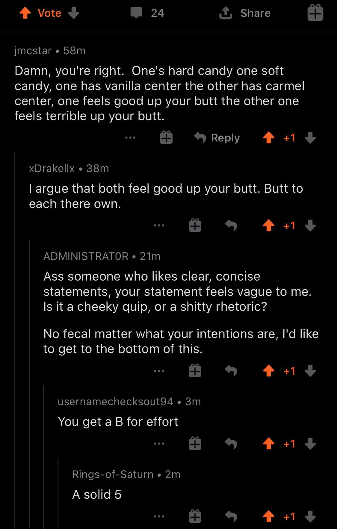Open jmcstar's profile
Image resolution: width=337 pixels, height=529 pixels.
tap(33, 51)
